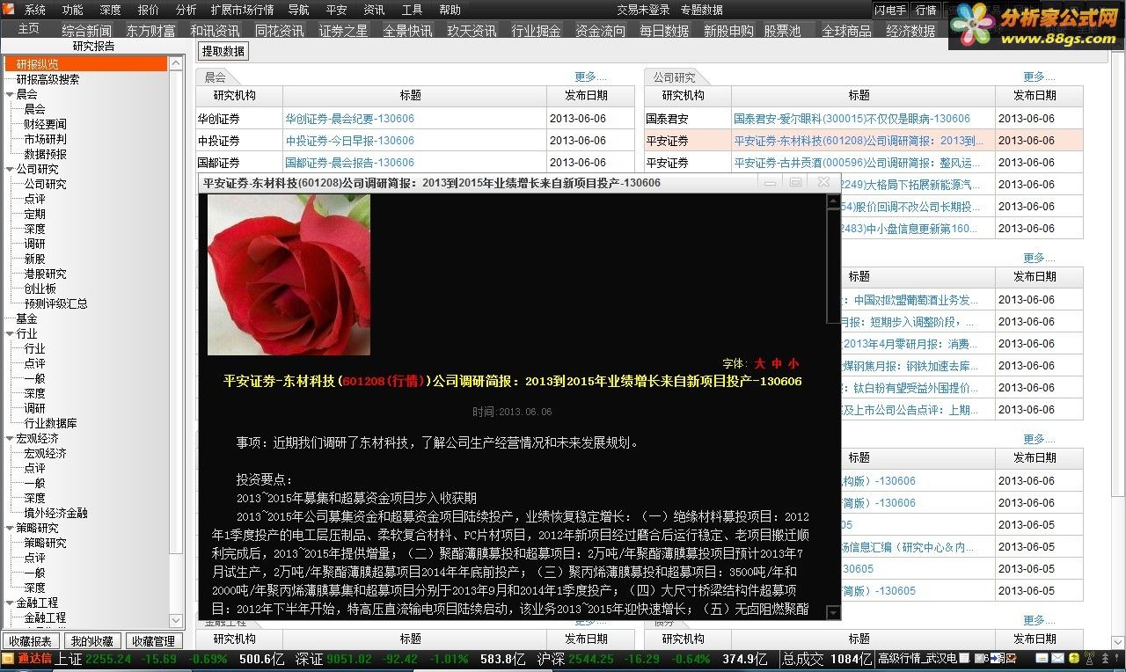This screenshot has height=672, width=1126.
Task: Select 数据预报 tree item
Action: (45, 154)
